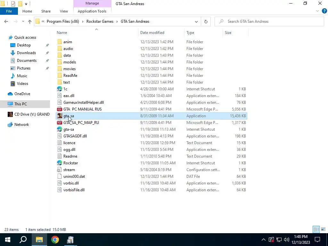Sort by Date modified column header
This screenshot has width=328, height=246.
tap(152, 32)
